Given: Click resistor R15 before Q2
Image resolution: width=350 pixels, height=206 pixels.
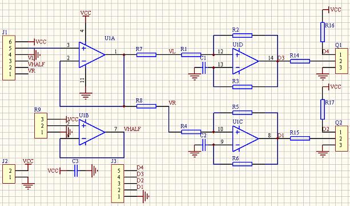Looking at the screenshot, I should (x=300, y=138).
